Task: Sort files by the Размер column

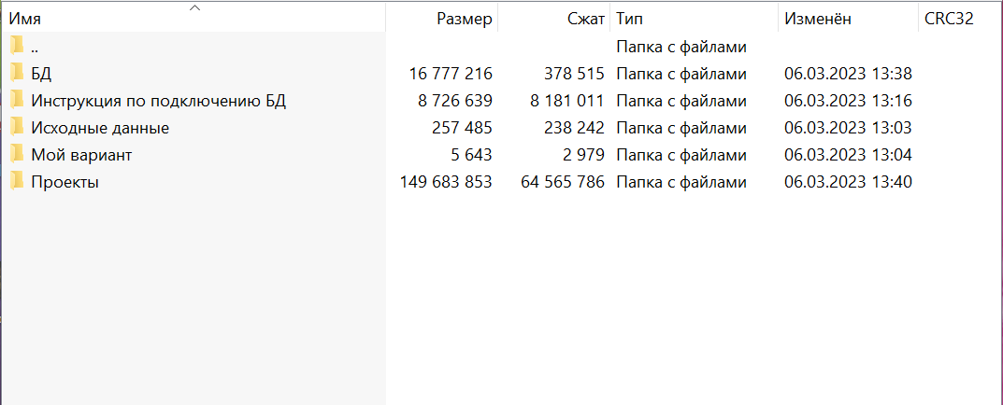Action: (x=464, y=19)
